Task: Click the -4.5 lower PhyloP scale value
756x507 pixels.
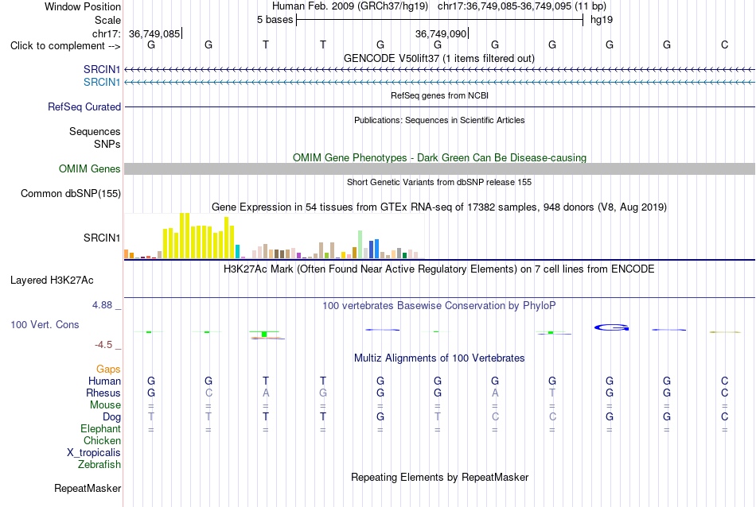Action: tap(103, 345)
